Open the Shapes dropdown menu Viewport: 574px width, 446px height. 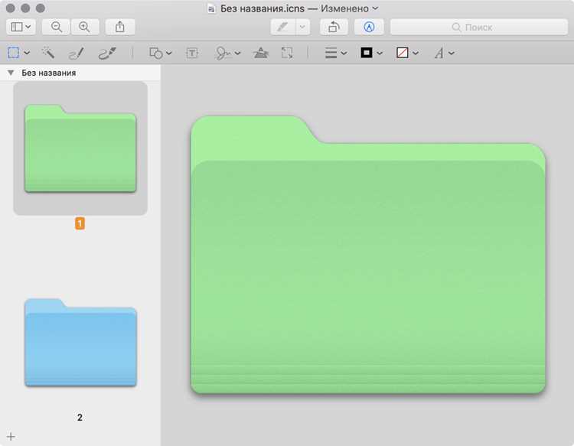[161, 53]
